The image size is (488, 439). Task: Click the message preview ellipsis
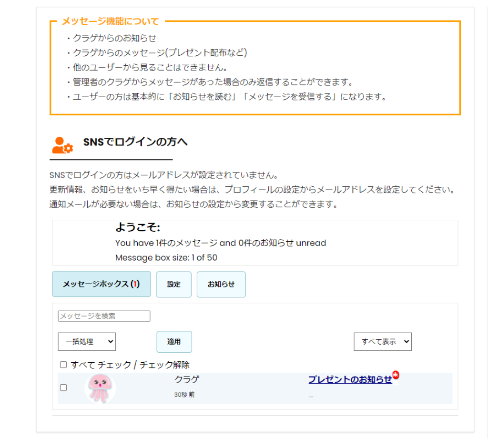click(311, 396)
